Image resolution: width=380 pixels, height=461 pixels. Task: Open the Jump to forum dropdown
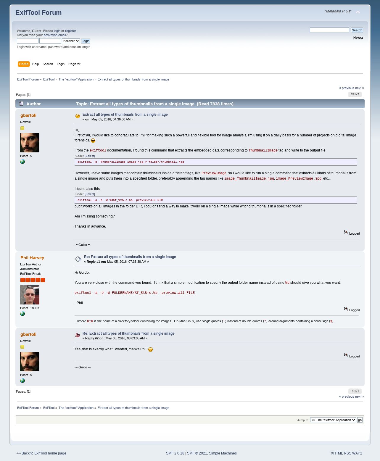(333, 420)
